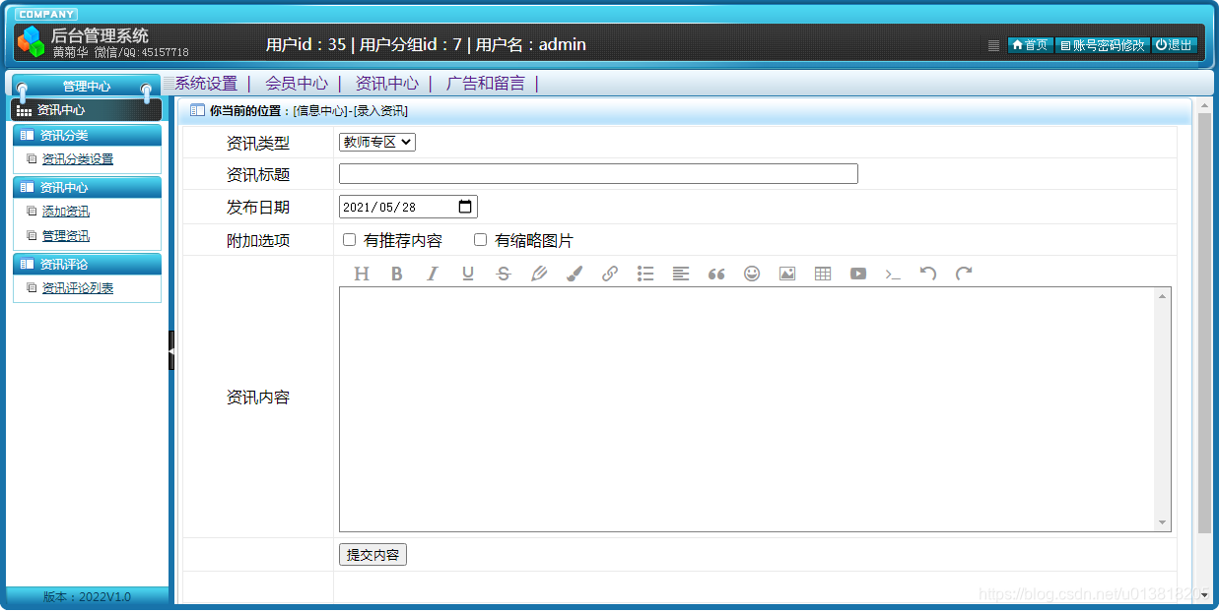Select the Heading format icon in the editor
The width and height of the screenshot is (1219, 612).
click(x=362, y=274)
